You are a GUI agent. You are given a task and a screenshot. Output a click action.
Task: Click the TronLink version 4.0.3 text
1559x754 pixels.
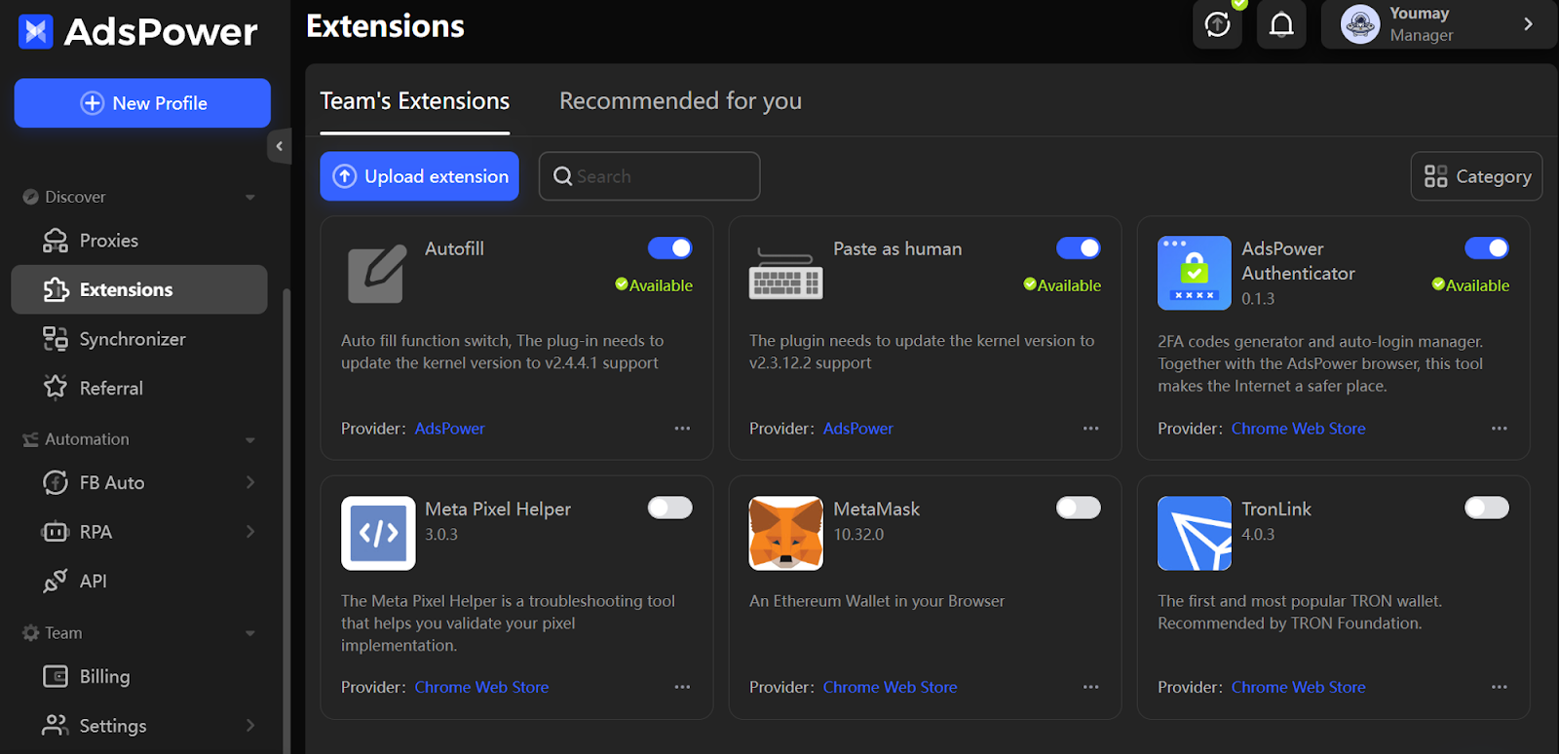click(1258, 535)
